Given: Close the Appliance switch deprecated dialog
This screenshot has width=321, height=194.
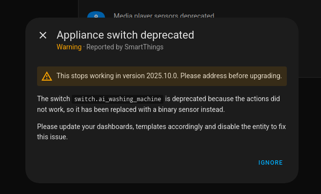Looking at the screenshot, I should pyautogui.click(x=43, y=35).
